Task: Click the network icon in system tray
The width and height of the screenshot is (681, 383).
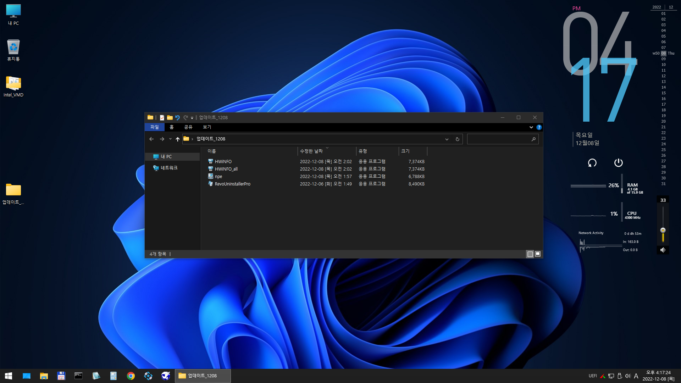Action: [x=611, y=376]
